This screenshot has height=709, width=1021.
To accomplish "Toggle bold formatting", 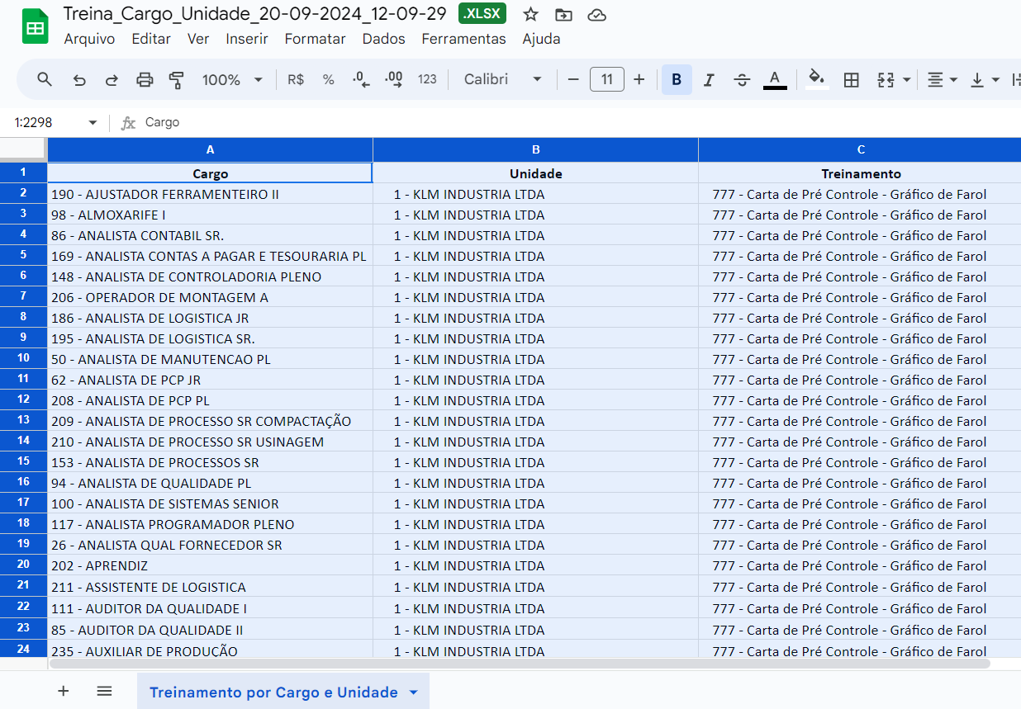I will point(677,79).
